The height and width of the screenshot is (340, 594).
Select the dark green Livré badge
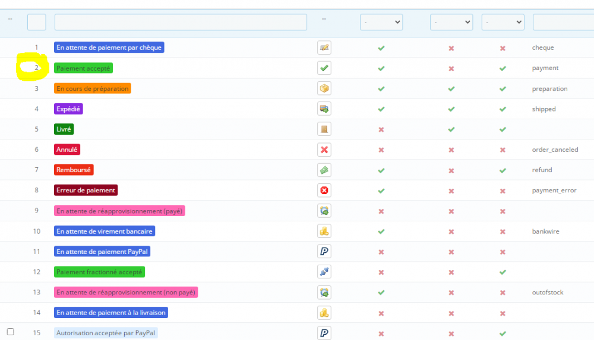point(64,129)
